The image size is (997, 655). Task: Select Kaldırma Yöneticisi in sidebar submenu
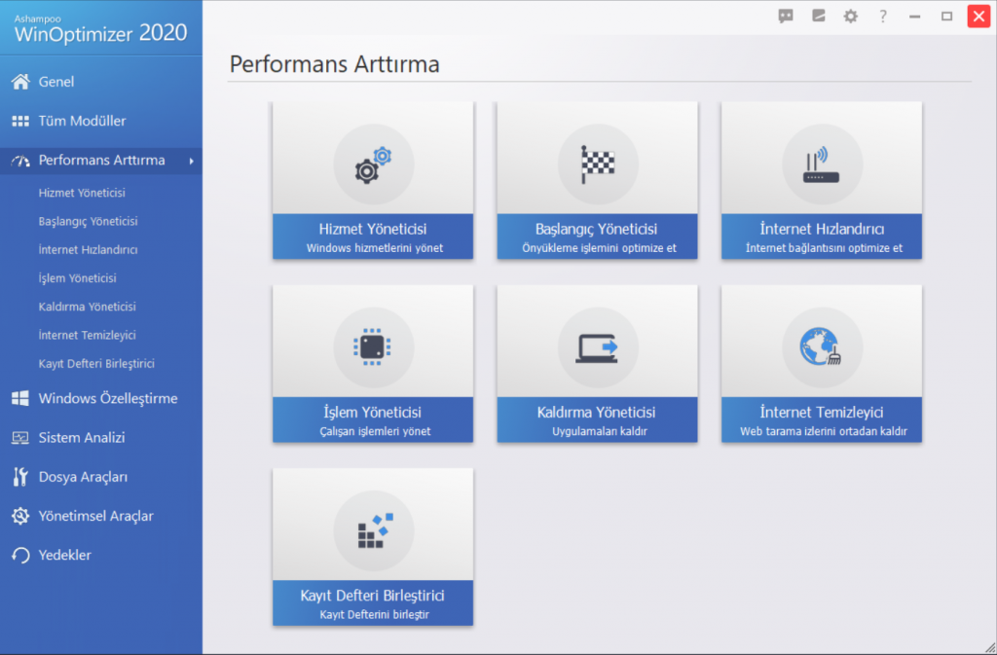point(87,307)
